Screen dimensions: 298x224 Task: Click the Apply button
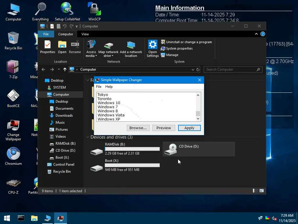pos(189,128)
